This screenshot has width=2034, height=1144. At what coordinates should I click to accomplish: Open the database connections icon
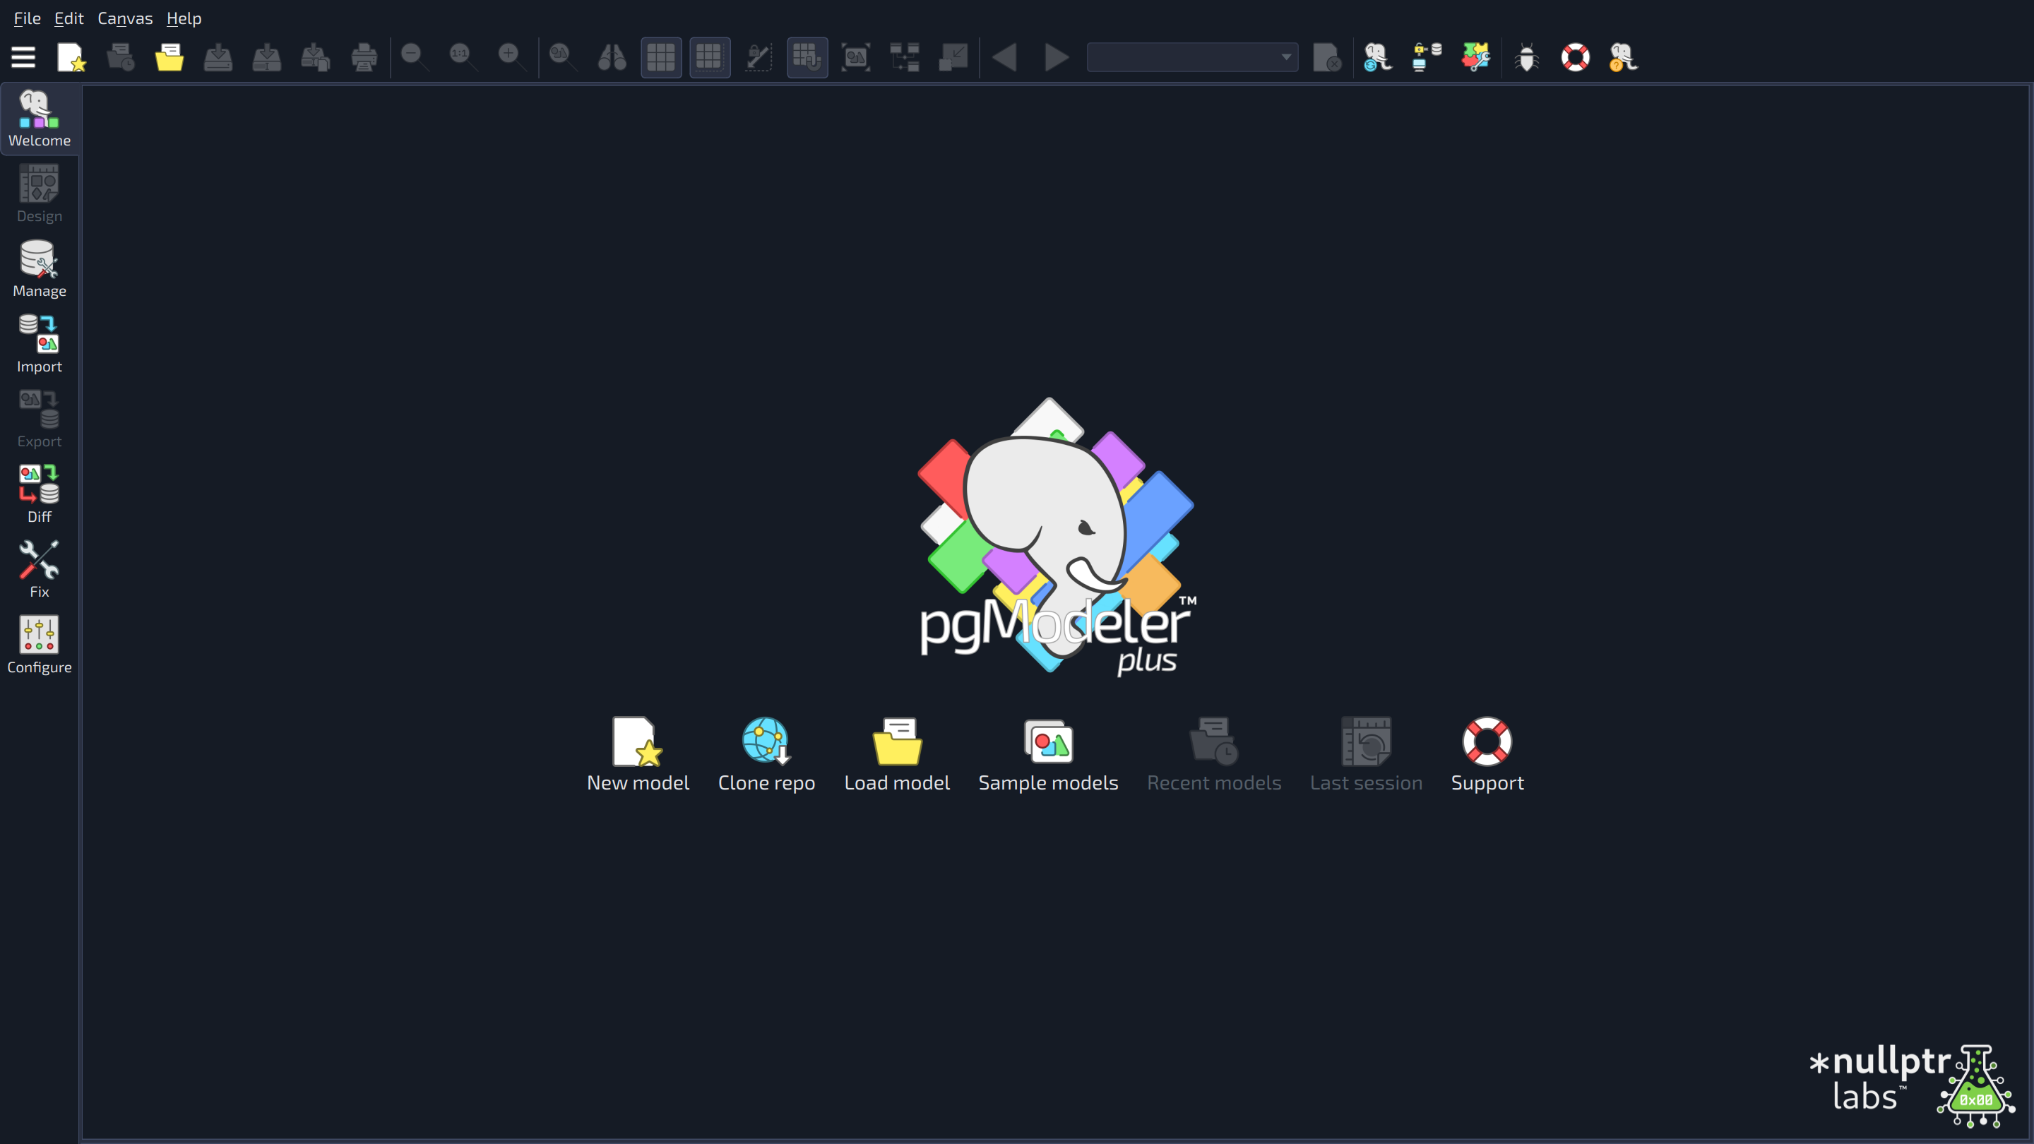1426,56
